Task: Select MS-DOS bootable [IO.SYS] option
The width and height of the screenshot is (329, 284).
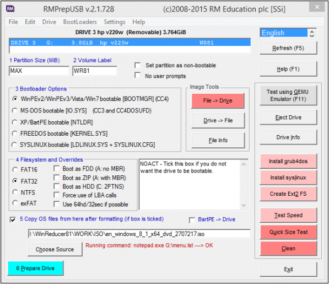Action: [15, 110]
